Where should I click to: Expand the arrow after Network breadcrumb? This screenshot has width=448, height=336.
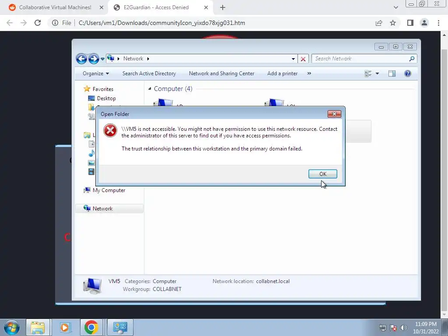(x=148, y=59)
